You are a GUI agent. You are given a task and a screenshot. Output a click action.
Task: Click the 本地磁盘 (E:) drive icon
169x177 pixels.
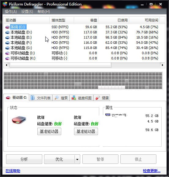8,38
